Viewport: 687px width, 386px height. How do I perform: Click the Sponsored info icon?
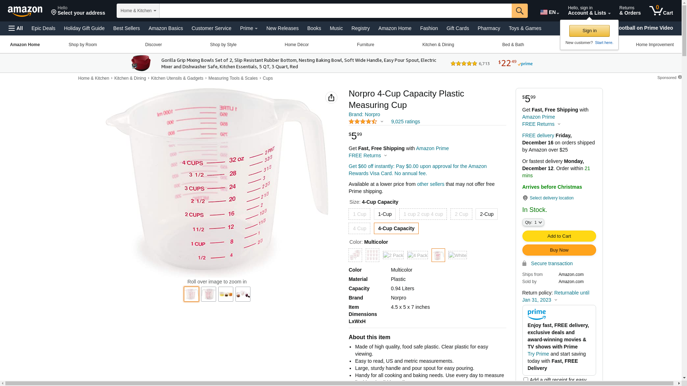680,77
